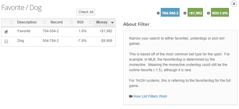Check the Dog checkbox

point(6,41)
